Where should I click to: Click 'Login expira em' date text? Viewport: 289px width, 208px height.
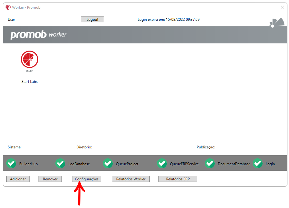(x=168, y=20)
